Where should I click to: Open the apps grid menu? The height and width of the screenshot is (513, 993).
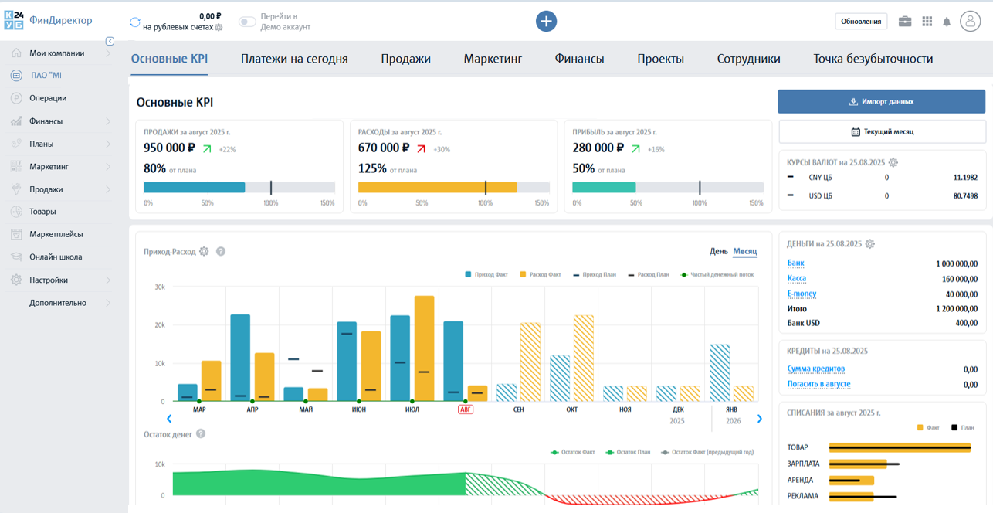click(927, 22)
